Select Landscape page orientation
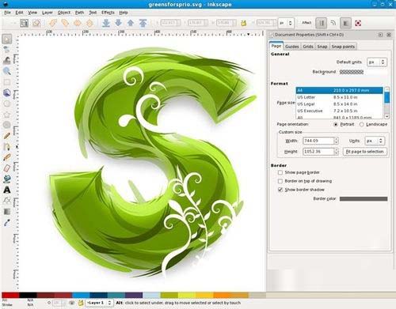 [361, 124]
